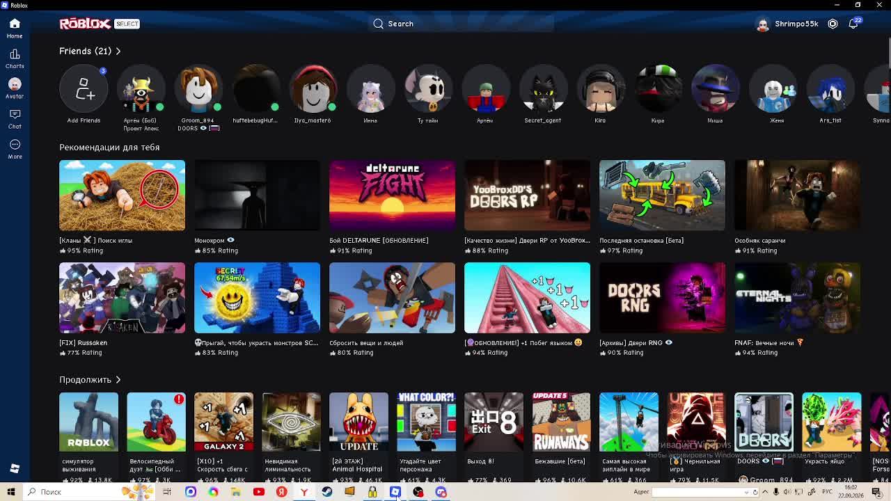The height and width of the screenshot is (501, 891).
Task: Open the More menu in sidebar
Action: 15,149
